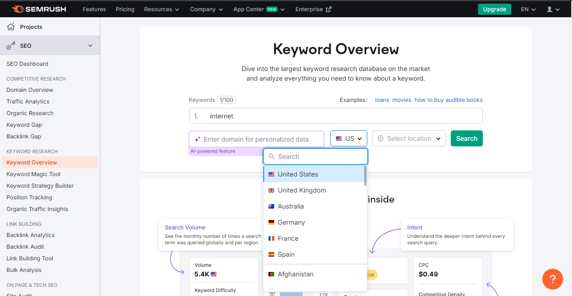The width and height of the screenshot is (572, 296).
Task: Click the AI sparkle icon in domain field
Action: coord(197,139)
